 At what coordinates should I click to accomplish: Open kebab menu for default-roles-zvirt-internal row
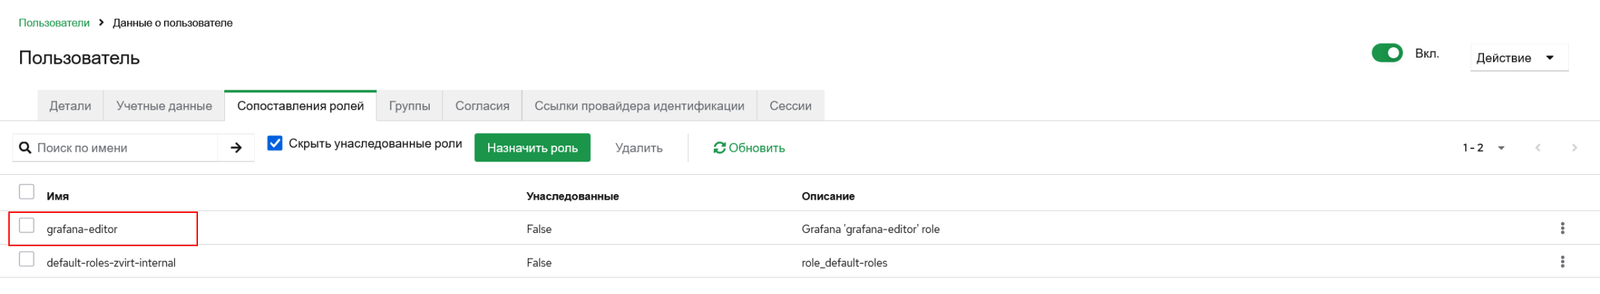(1562, 261)
